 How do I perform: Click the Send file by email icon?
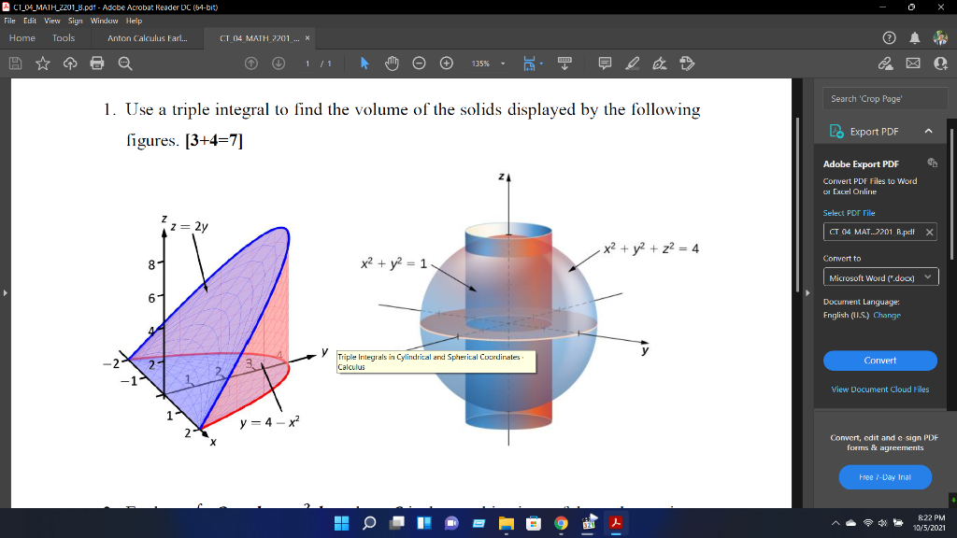point(913,64)
